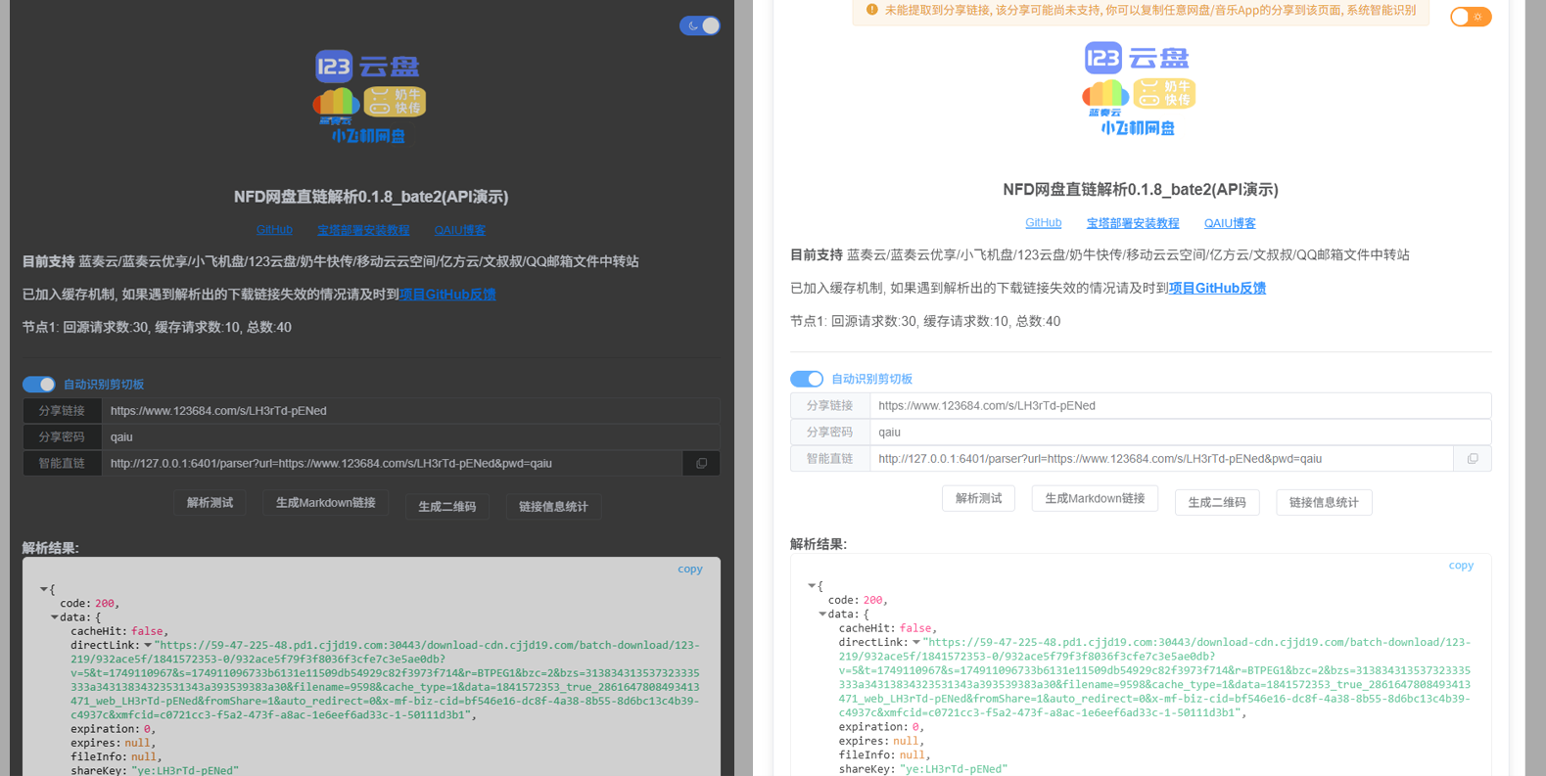
Task: Collapse the data node in the light panel
Action: [822, 615]
